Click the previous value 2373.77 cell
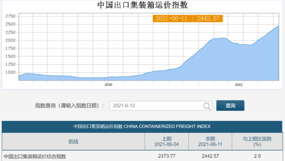The image size is (285, 161). click(167, 156)
